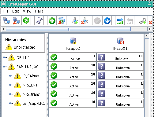
Task: Select the DB_LK1 hierarchy in tree
Action: pos(23,58)
